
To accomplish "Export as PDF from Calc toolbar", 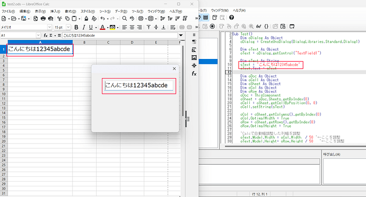I will click(36, 19).
